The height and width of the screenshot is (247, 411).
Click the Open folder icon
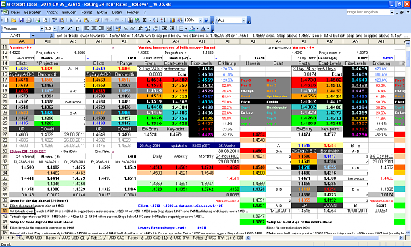coord(14,20)
